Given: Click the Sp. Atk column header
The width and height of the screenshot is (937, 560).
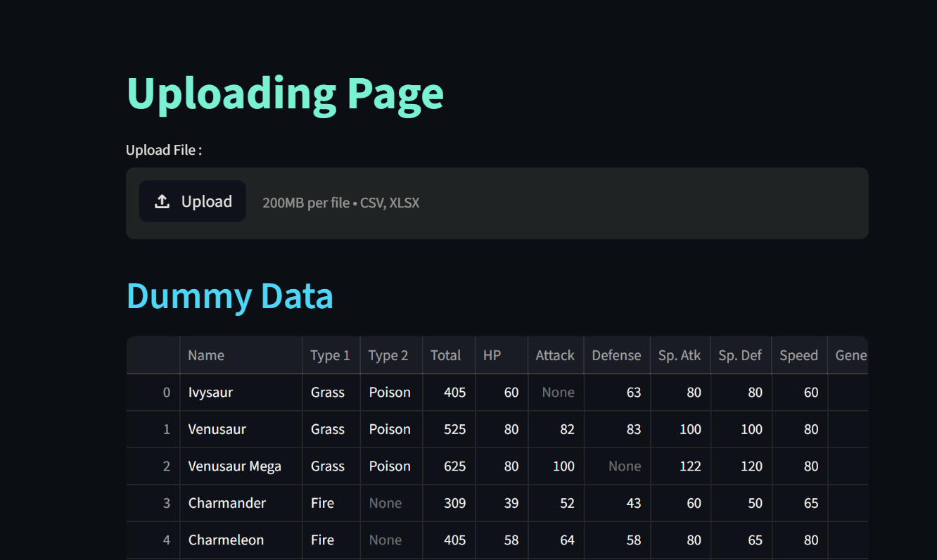Looking at the screenshot, I should (x=680, y=355).
